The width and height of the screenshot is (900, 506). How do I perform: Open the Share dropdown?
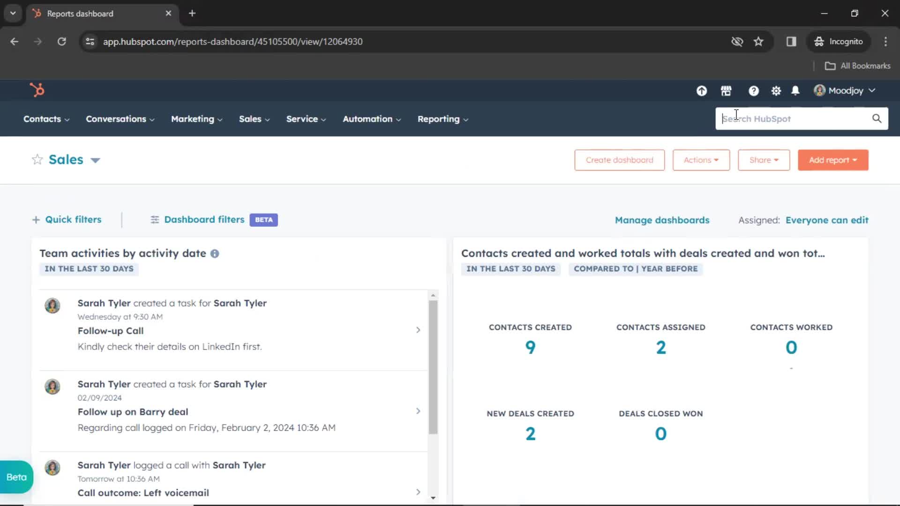(764, 160)
